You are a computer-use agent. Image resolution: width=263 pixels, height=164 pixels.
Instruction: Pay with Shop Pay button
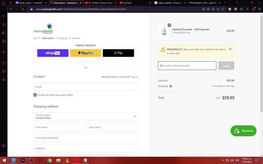[x=53, y=53]
